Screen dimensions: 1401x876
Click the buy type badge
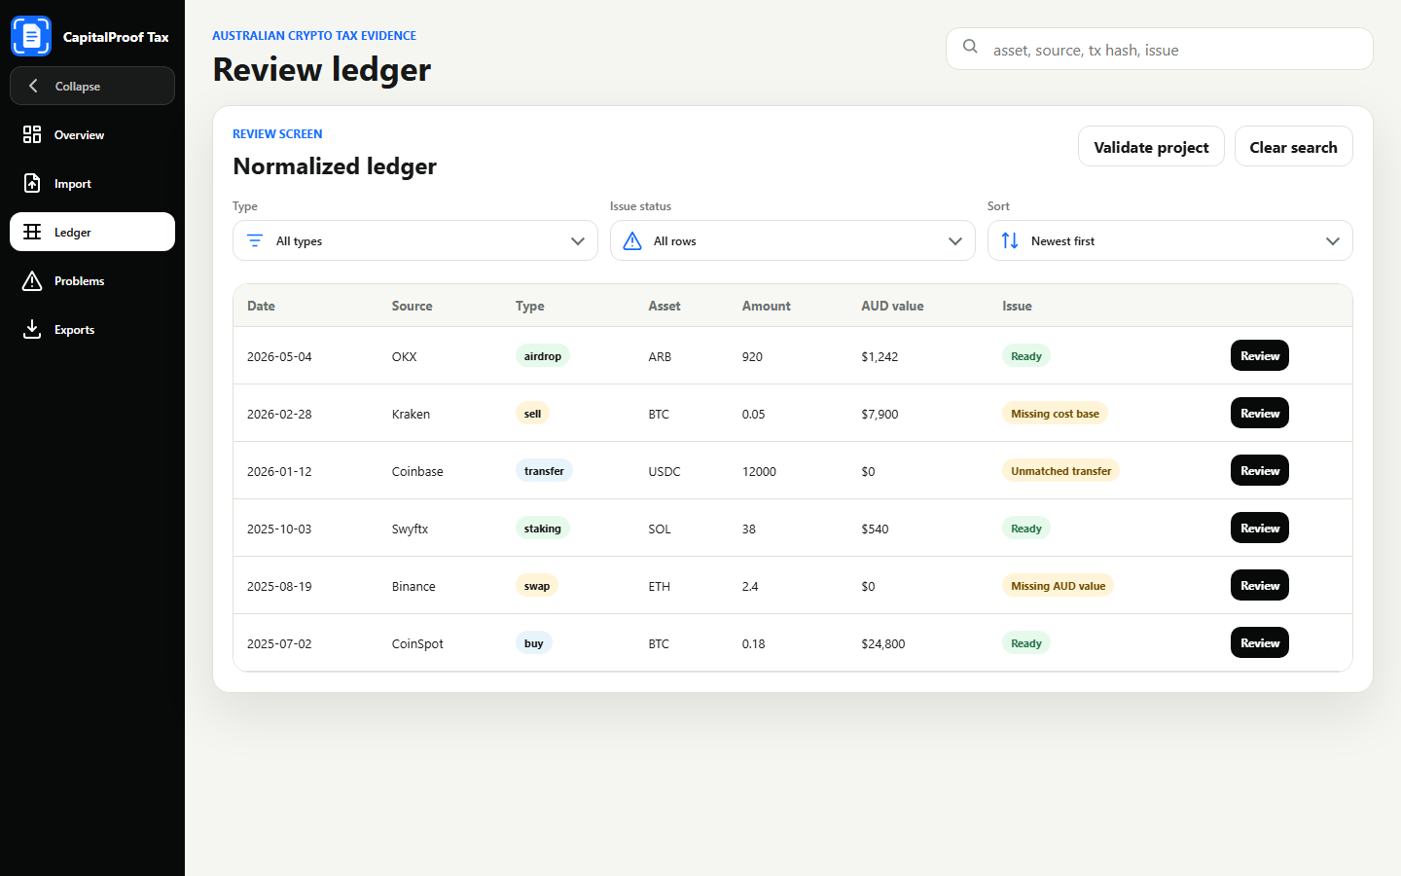pyautogui.click(x=533, y=642)
